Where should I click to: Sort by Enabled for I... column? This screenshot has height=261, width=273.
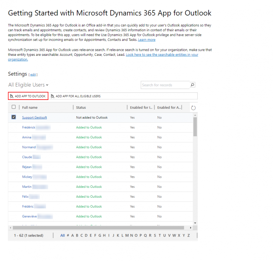click(x=141, y=108)
